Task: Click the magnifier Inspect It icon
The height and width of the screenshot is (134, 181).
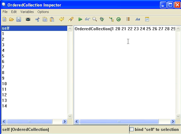Action: [x=94, y=19]
